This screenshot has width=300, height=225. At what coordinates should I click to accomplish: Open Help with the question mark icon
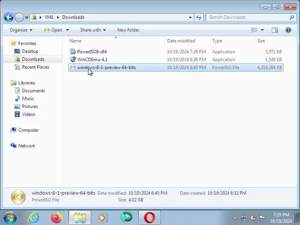pos(288,30)
